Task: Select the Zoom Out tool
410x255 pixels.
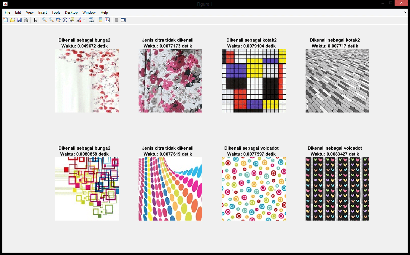Action: [x=51, y=20]
